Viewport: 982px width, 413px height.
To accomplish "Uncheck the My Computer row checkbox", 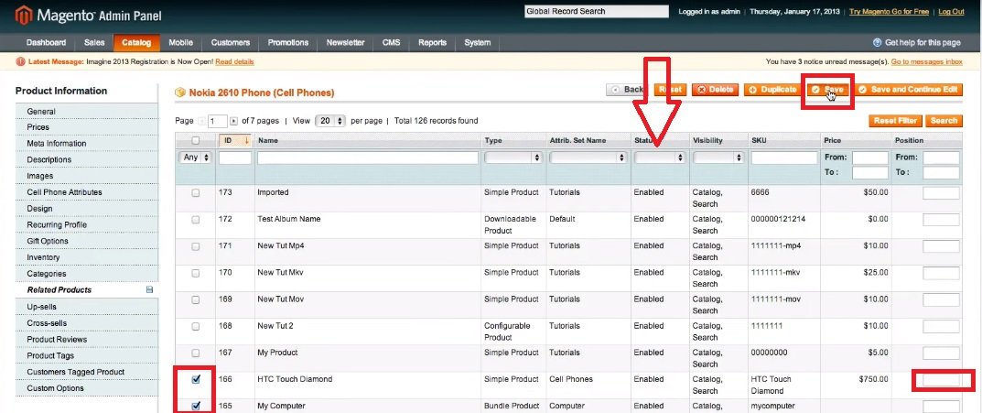I will 196,406.
